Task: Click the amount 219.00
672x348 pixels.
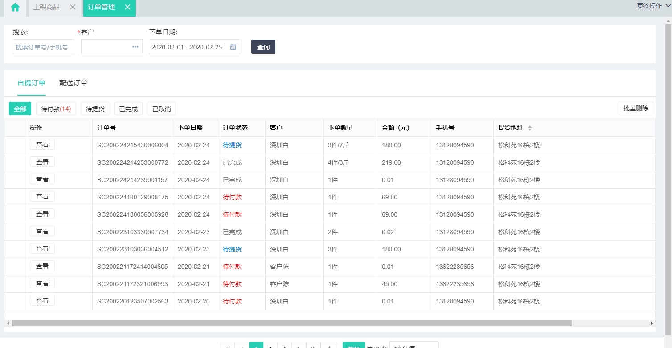Action: coord(391,162)
